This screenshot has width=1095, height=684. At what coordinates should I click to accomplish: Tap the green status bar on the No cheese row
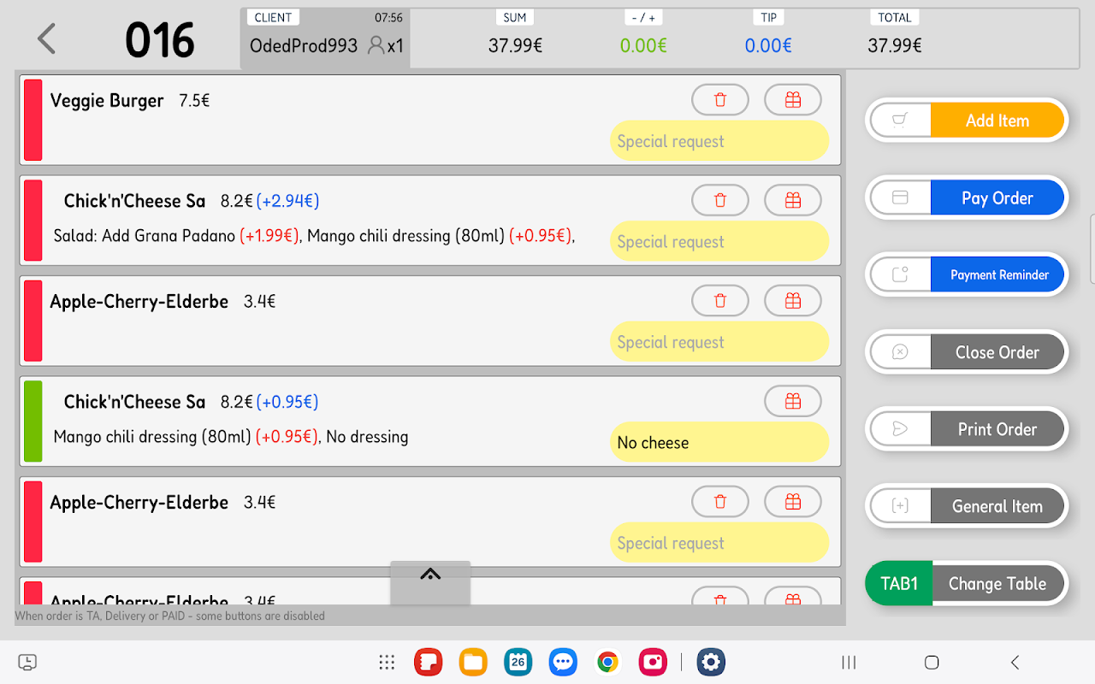tap(33, 422)
